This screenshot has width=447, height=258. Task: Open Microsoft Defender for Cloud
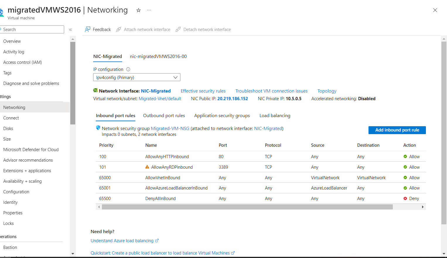(31, 150)
